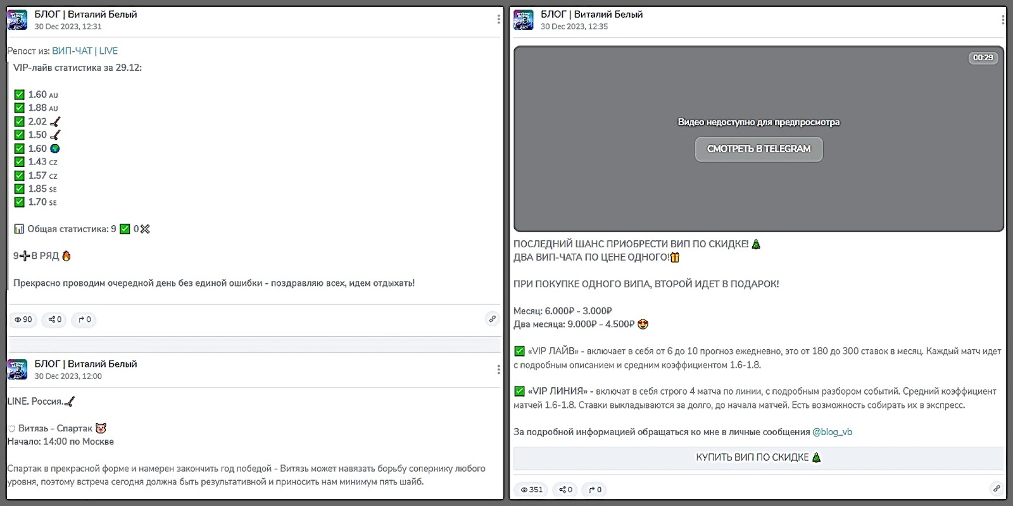Click the eye views counter showing 351
Viewport: 1013px width, 506px height.
point(532,490)
